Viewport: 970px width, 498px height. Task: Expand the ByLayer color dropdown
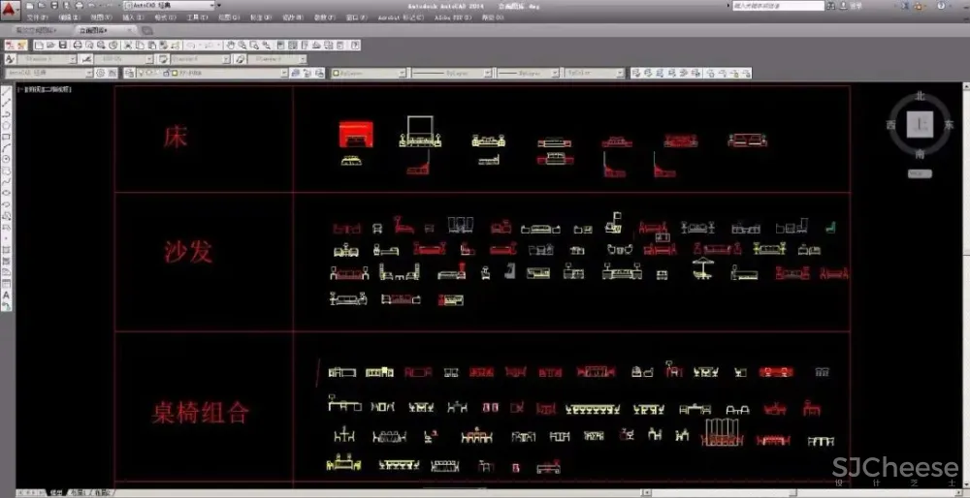369,73
